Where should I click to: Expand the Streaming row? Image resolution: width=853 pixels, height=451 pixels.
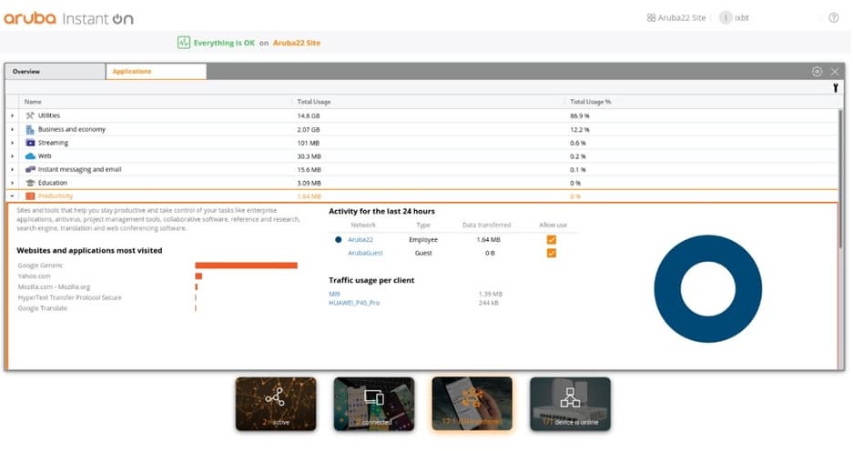13,143
